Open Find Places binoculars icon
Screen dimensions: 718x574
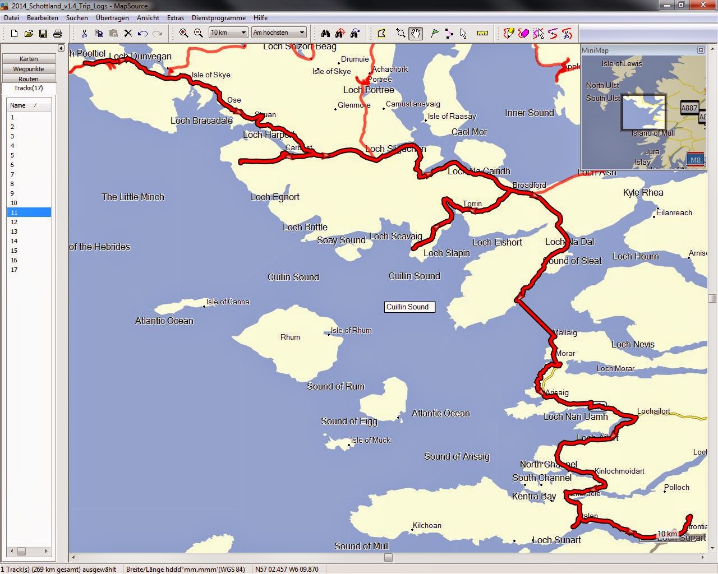point(325,34)
